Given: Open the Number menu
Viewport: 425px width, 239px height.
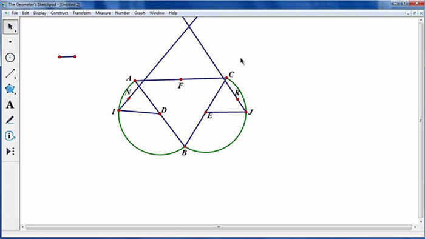Looking at the screenshot, I should [122, 13].
